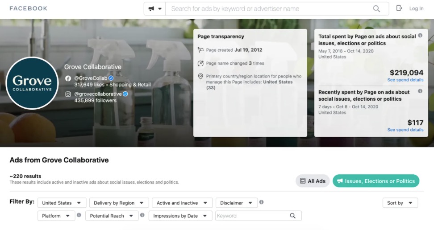
Task: Open the Delivery by Region filter
Action: pos(119,203)
